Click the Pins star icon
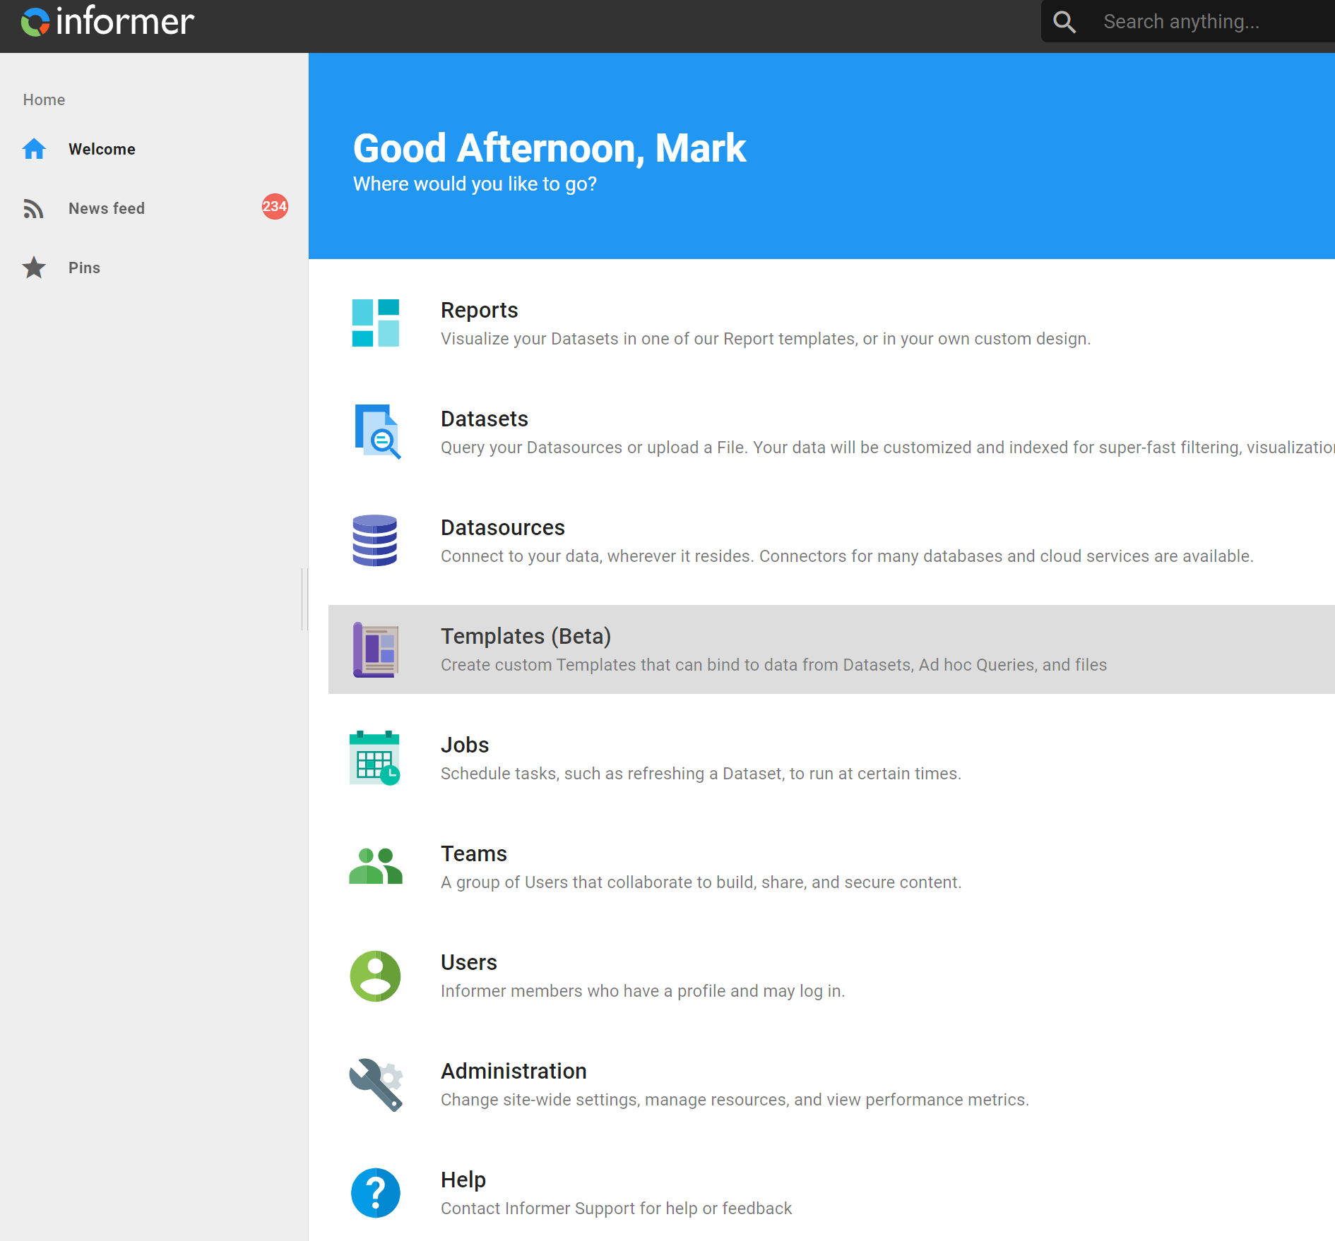The image size is (1335, 1241). click(34, 268)
